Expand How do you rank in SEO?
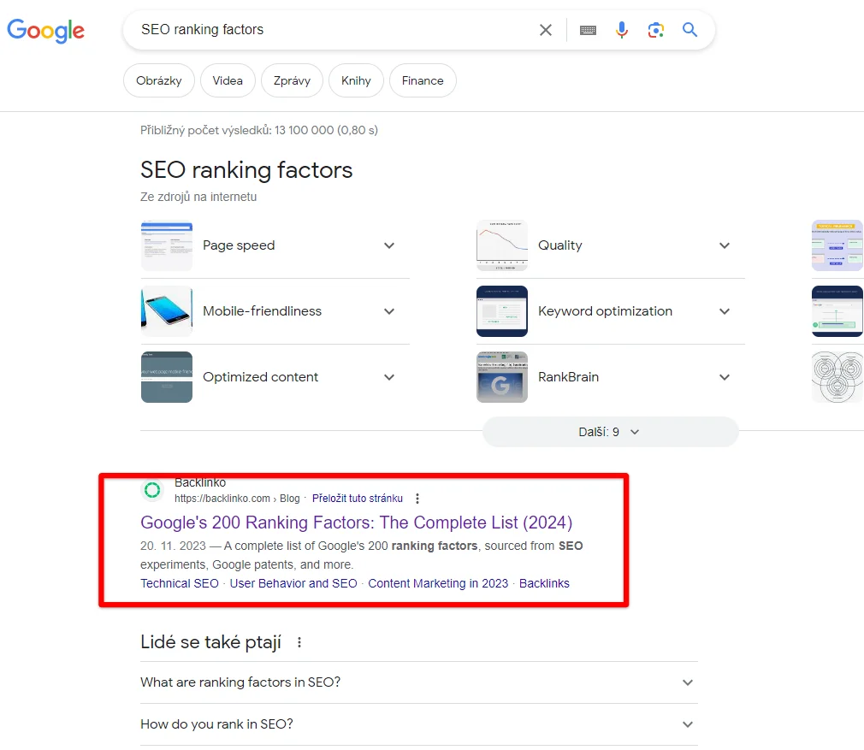864x750 pixels. tap(419, 724)
